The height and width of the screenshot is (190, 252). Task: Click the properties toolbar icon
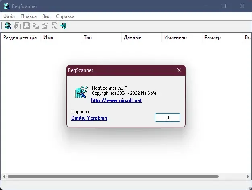45,26
